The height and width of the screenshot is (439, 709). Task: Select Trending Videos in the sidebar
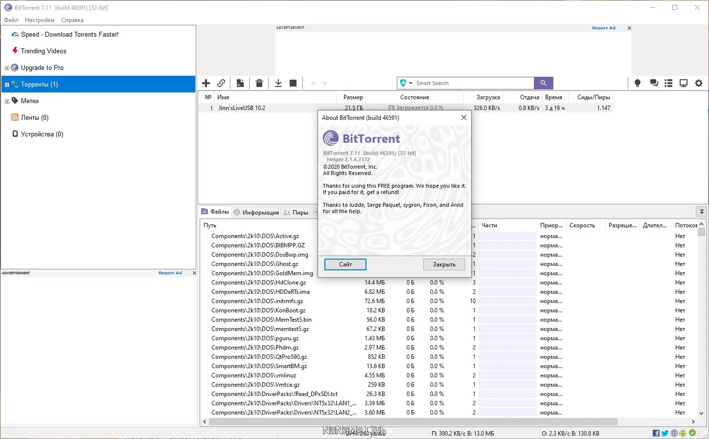[x=44, y=51]
